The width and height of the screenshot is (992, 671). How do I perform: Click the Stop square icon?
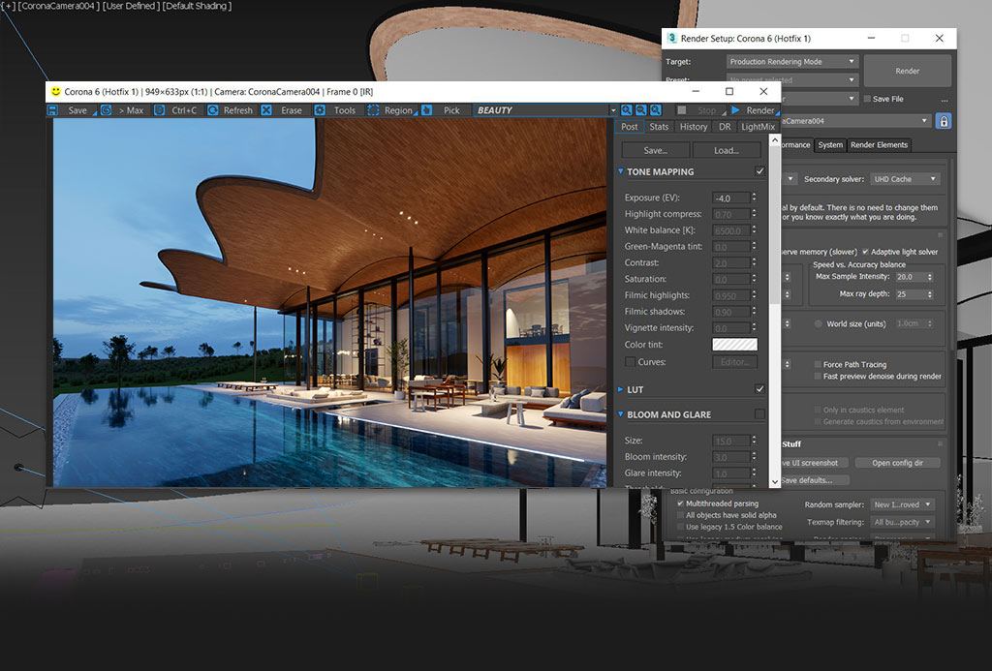[x=681, y=110]
